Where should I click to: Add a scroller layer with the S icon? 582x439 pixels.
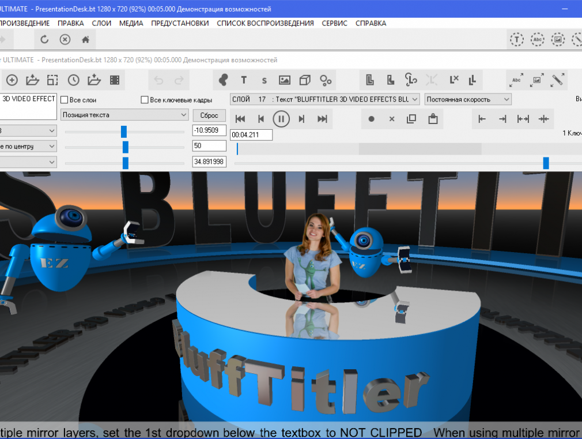point(264,81)
